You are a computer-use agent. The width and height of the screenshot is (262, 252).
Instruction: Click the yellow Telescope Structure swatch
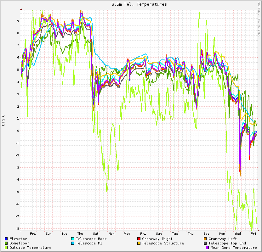(139, 243)
